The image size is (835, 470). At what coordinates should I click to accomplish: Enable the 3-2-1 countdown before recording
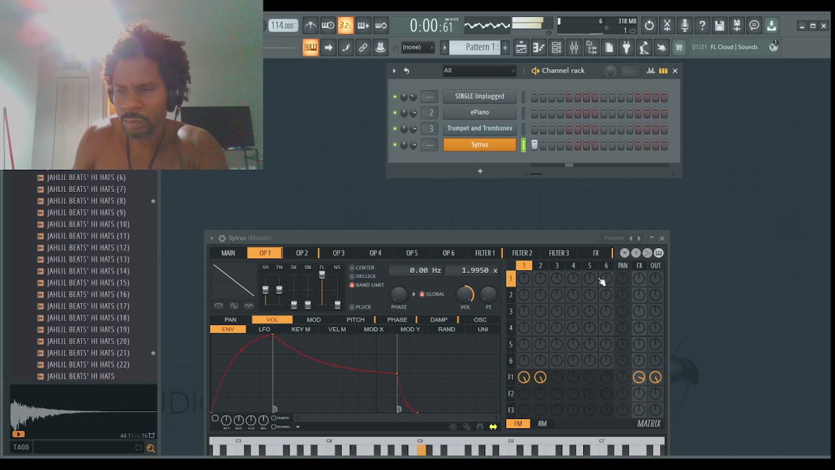click(346, 25)
